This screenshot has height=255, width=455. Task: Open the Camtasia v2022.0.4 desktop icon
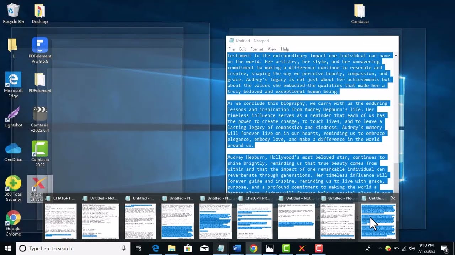[x=40, y=119]
